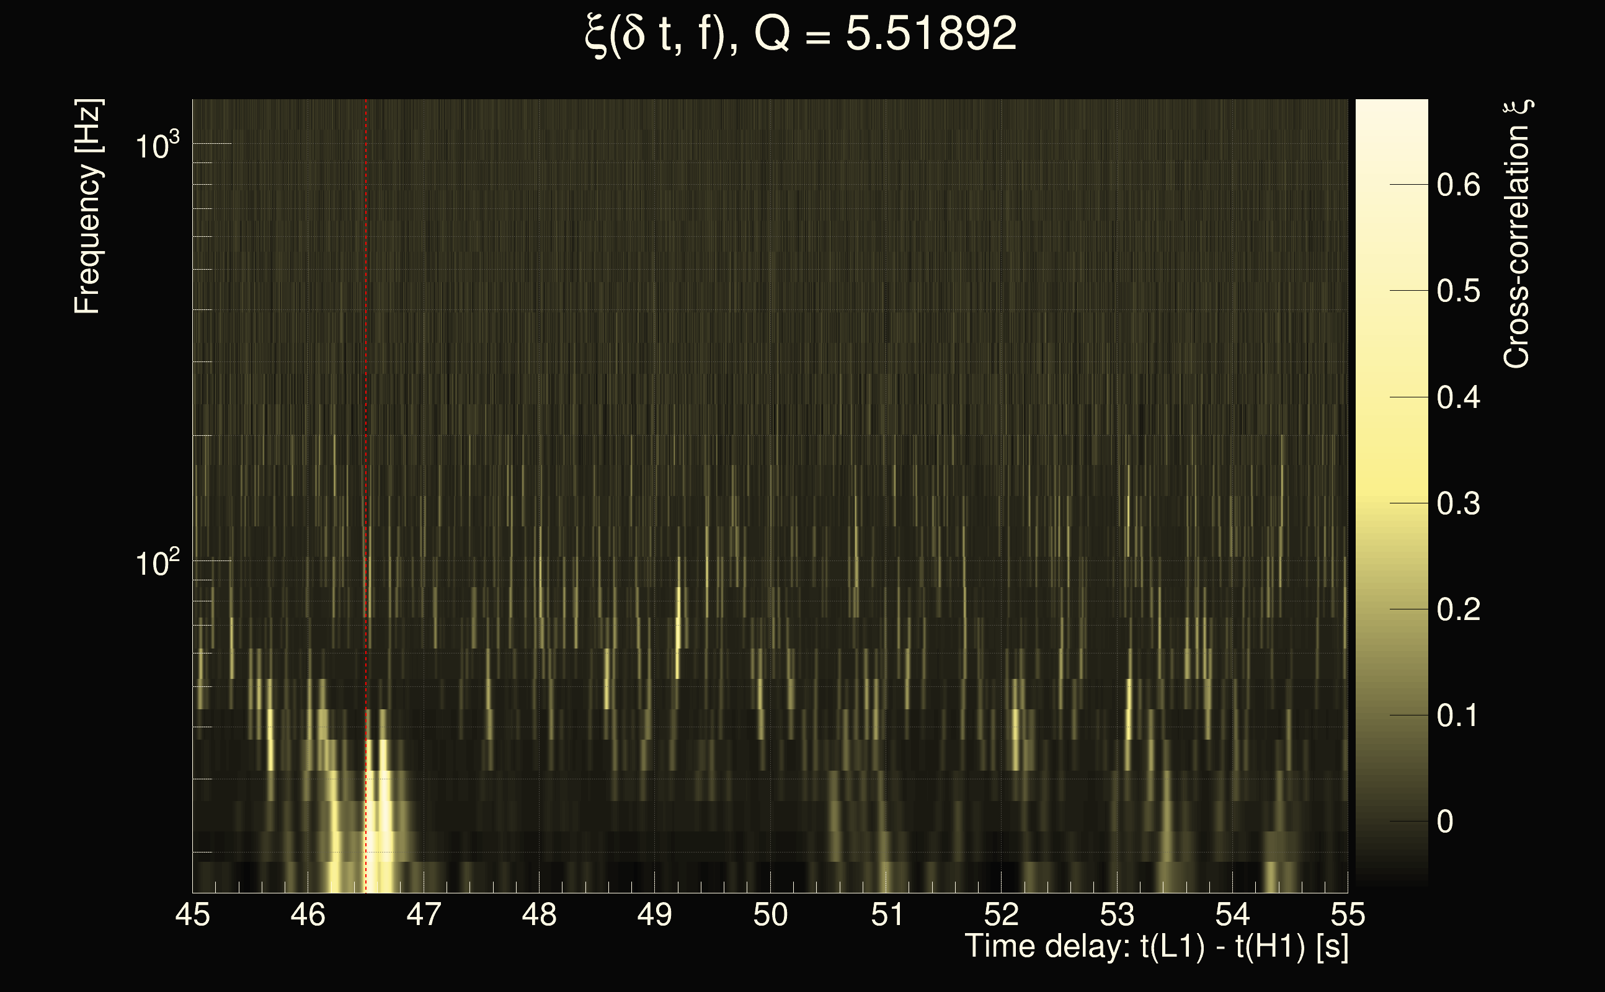Click the plot title with Q = 5.51892
Viewport: 1605px width, 992px height.
[x=801, y=34]
